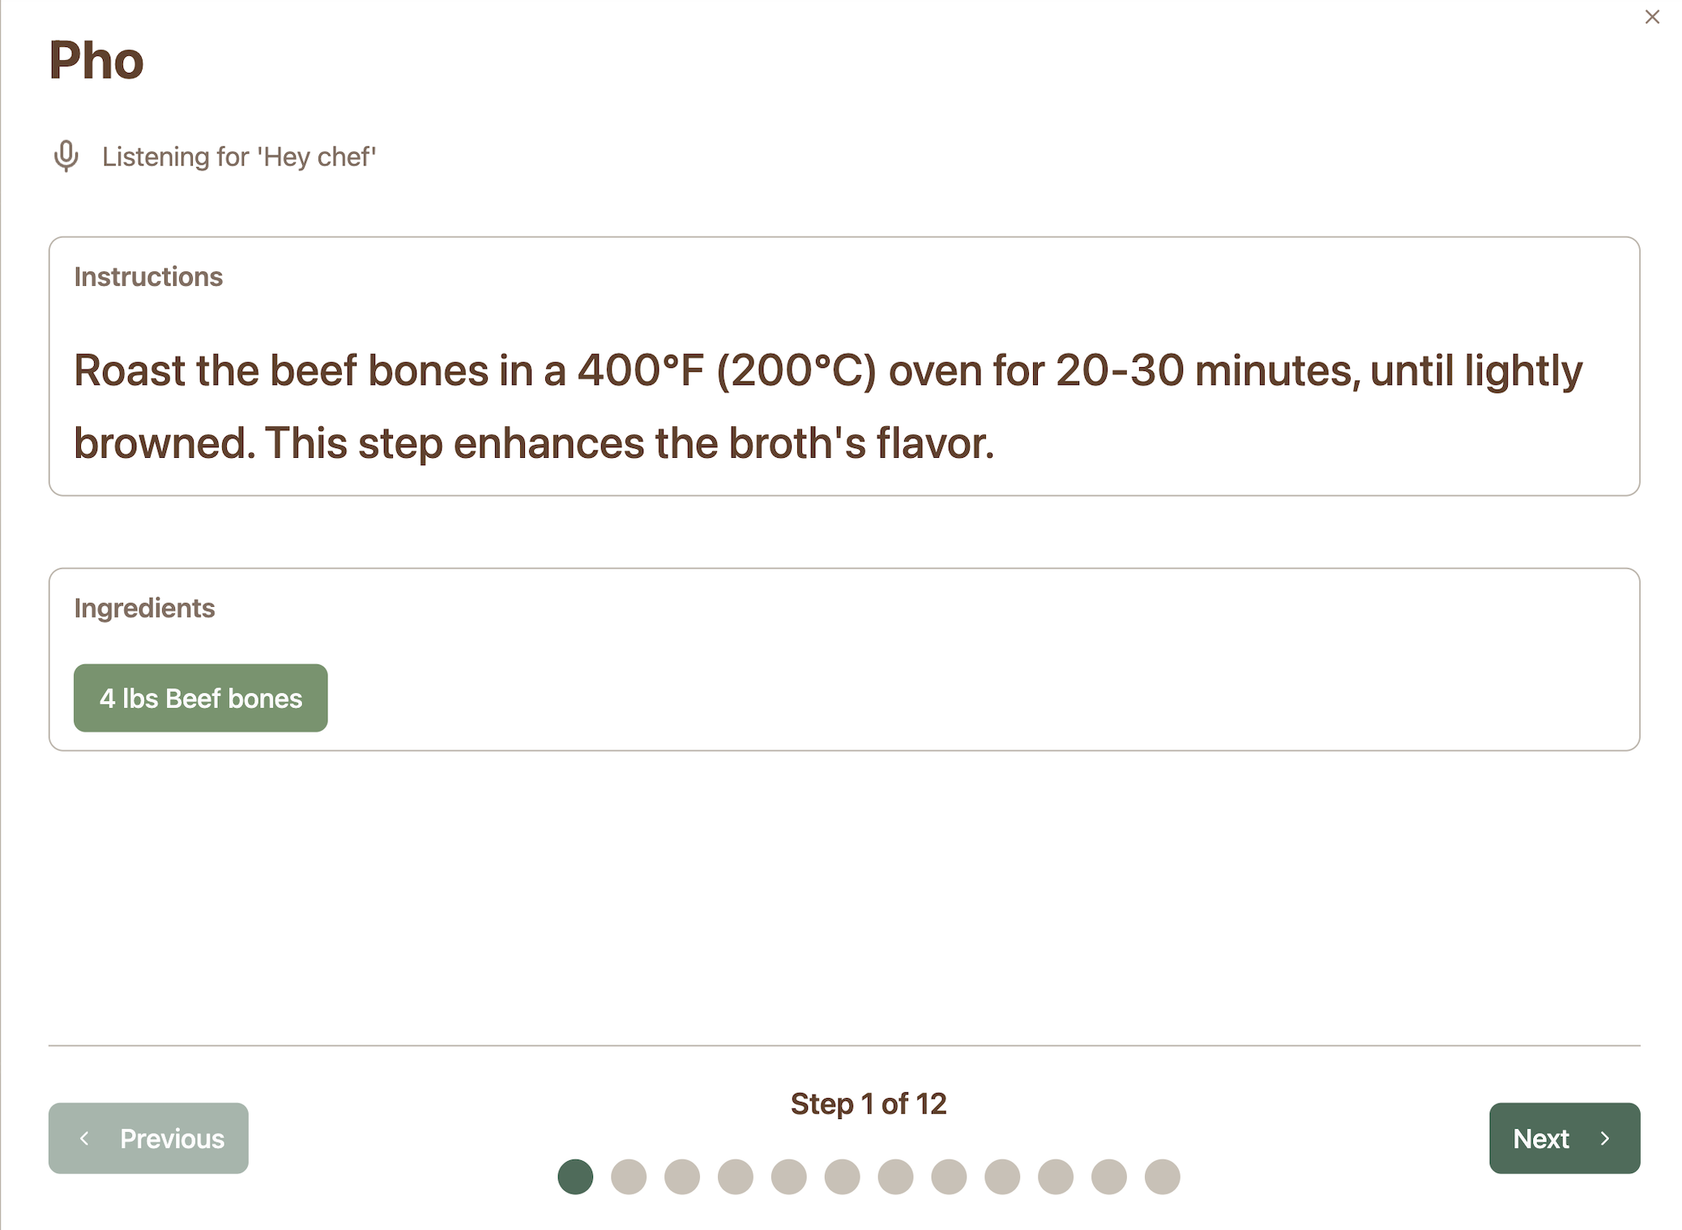Screen dimensions: 1682x1230
Task: Select the 4 lbs Beef bones ingredient
Action: 200,698
